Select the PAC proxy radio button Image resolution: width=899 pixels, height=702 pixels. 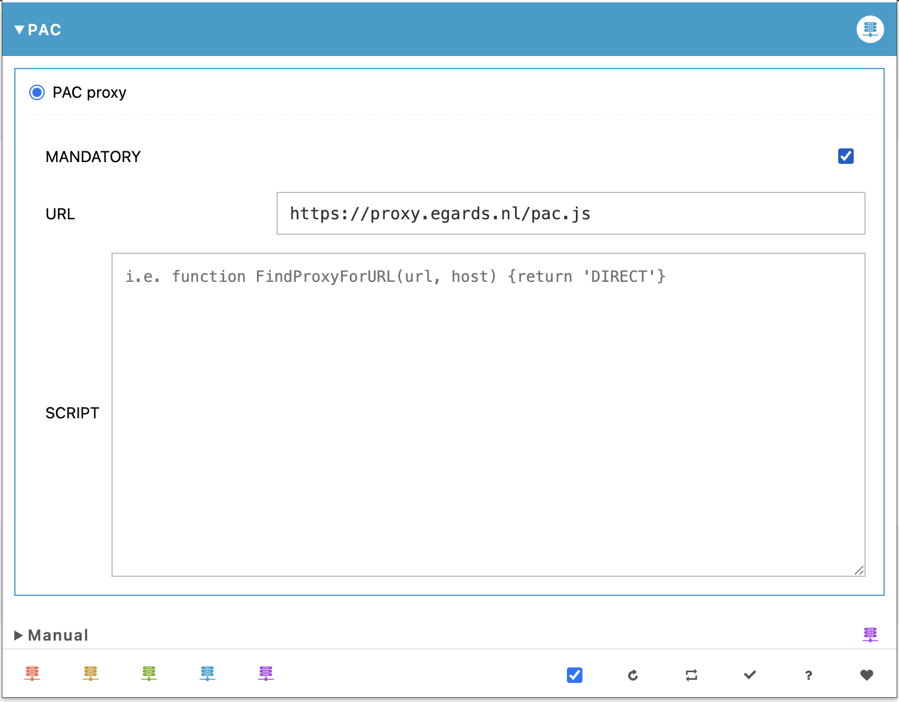[x=36, y=92]
